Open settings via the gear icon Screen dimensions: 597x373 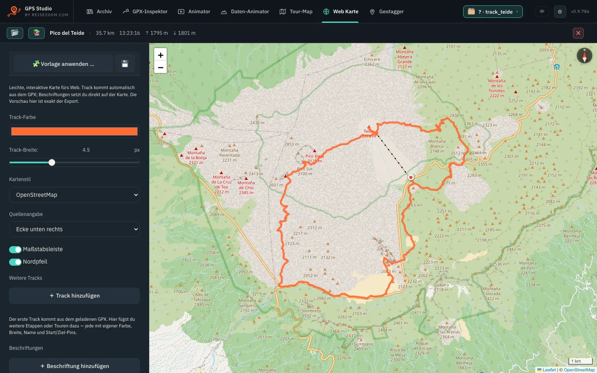560,12
